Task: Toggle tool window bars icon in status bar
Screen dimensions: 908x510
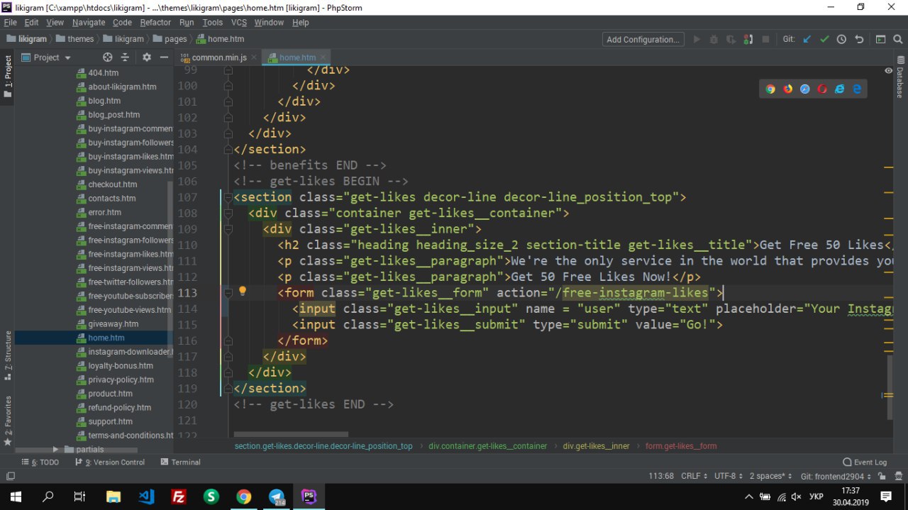Action: click(10, 476)
